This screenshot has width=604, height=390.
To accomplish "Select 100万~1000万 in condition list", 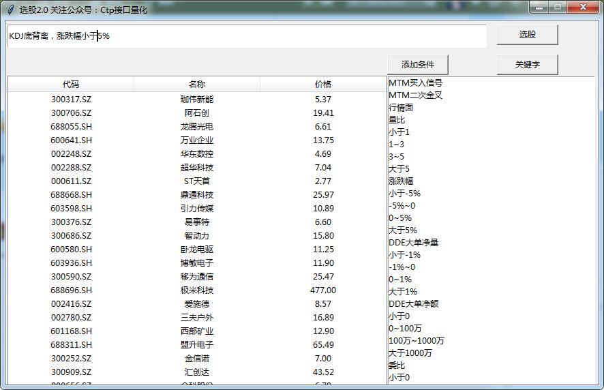I will 416,341.
